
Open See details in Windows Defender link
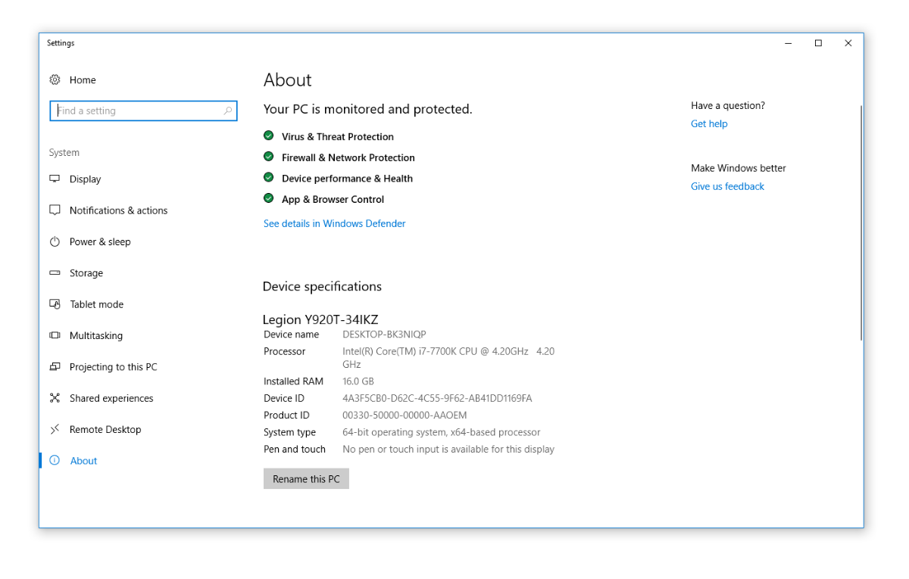pos(334,223)
